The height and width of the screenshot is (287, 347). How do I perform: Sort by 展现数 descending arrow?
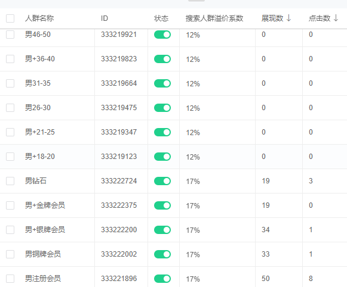click(288, 18)
